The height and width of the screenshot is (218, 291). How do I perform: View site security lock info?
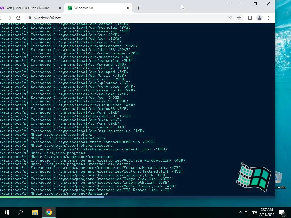click(30, 18)
